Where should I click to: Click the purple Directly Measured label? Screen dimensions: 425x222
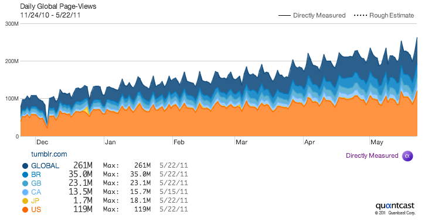click(372, 155)
